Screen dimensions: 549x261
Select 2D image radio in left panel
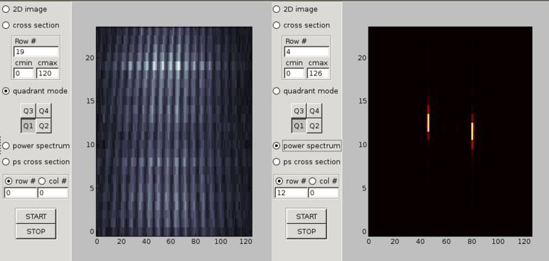click(x=6, y=9)
